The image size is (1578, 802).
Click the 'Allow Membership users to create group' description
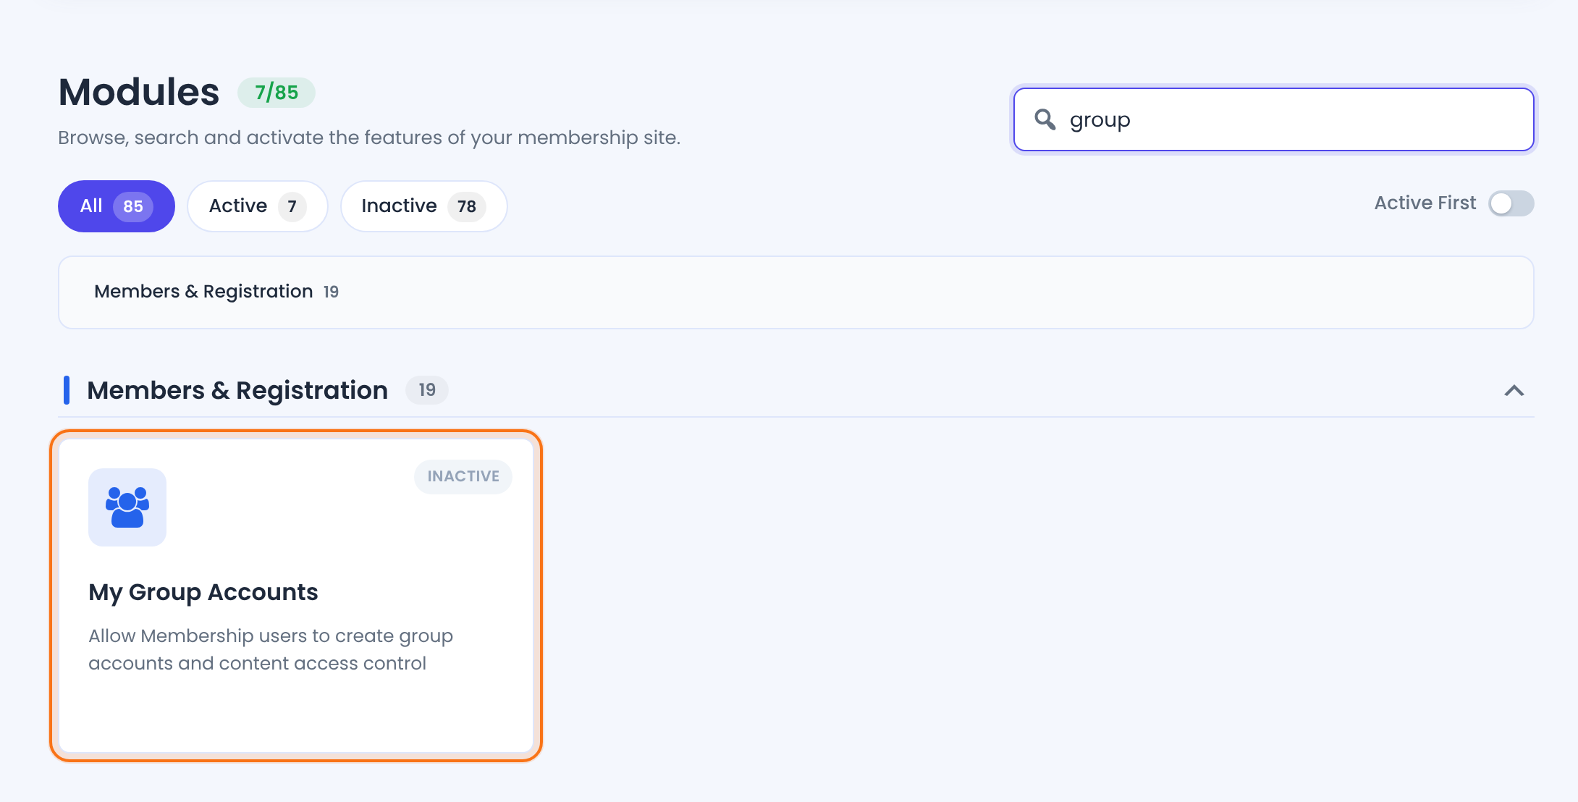[271, 649]
